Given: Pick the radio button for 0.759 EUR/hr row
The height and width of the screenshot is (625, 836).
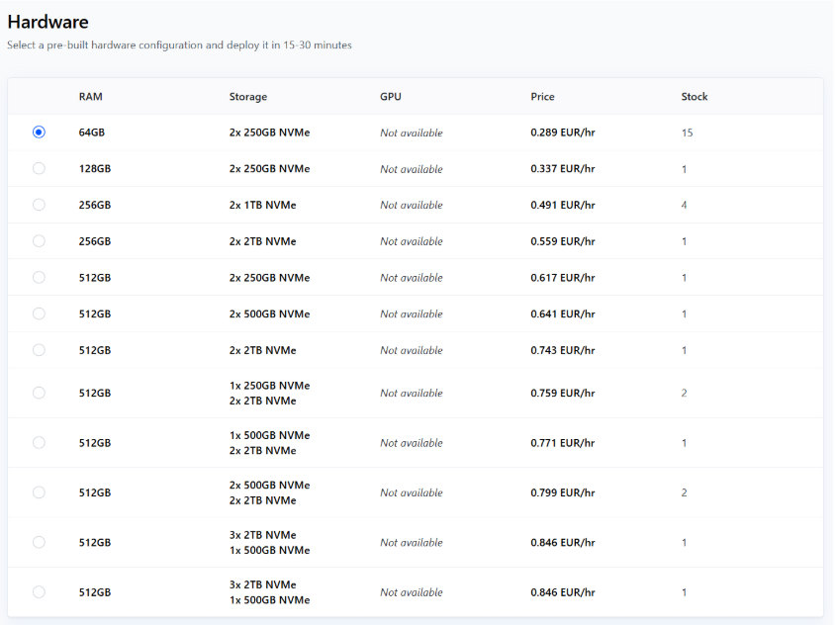Looking at the screenshot, I should coord(39,393).
